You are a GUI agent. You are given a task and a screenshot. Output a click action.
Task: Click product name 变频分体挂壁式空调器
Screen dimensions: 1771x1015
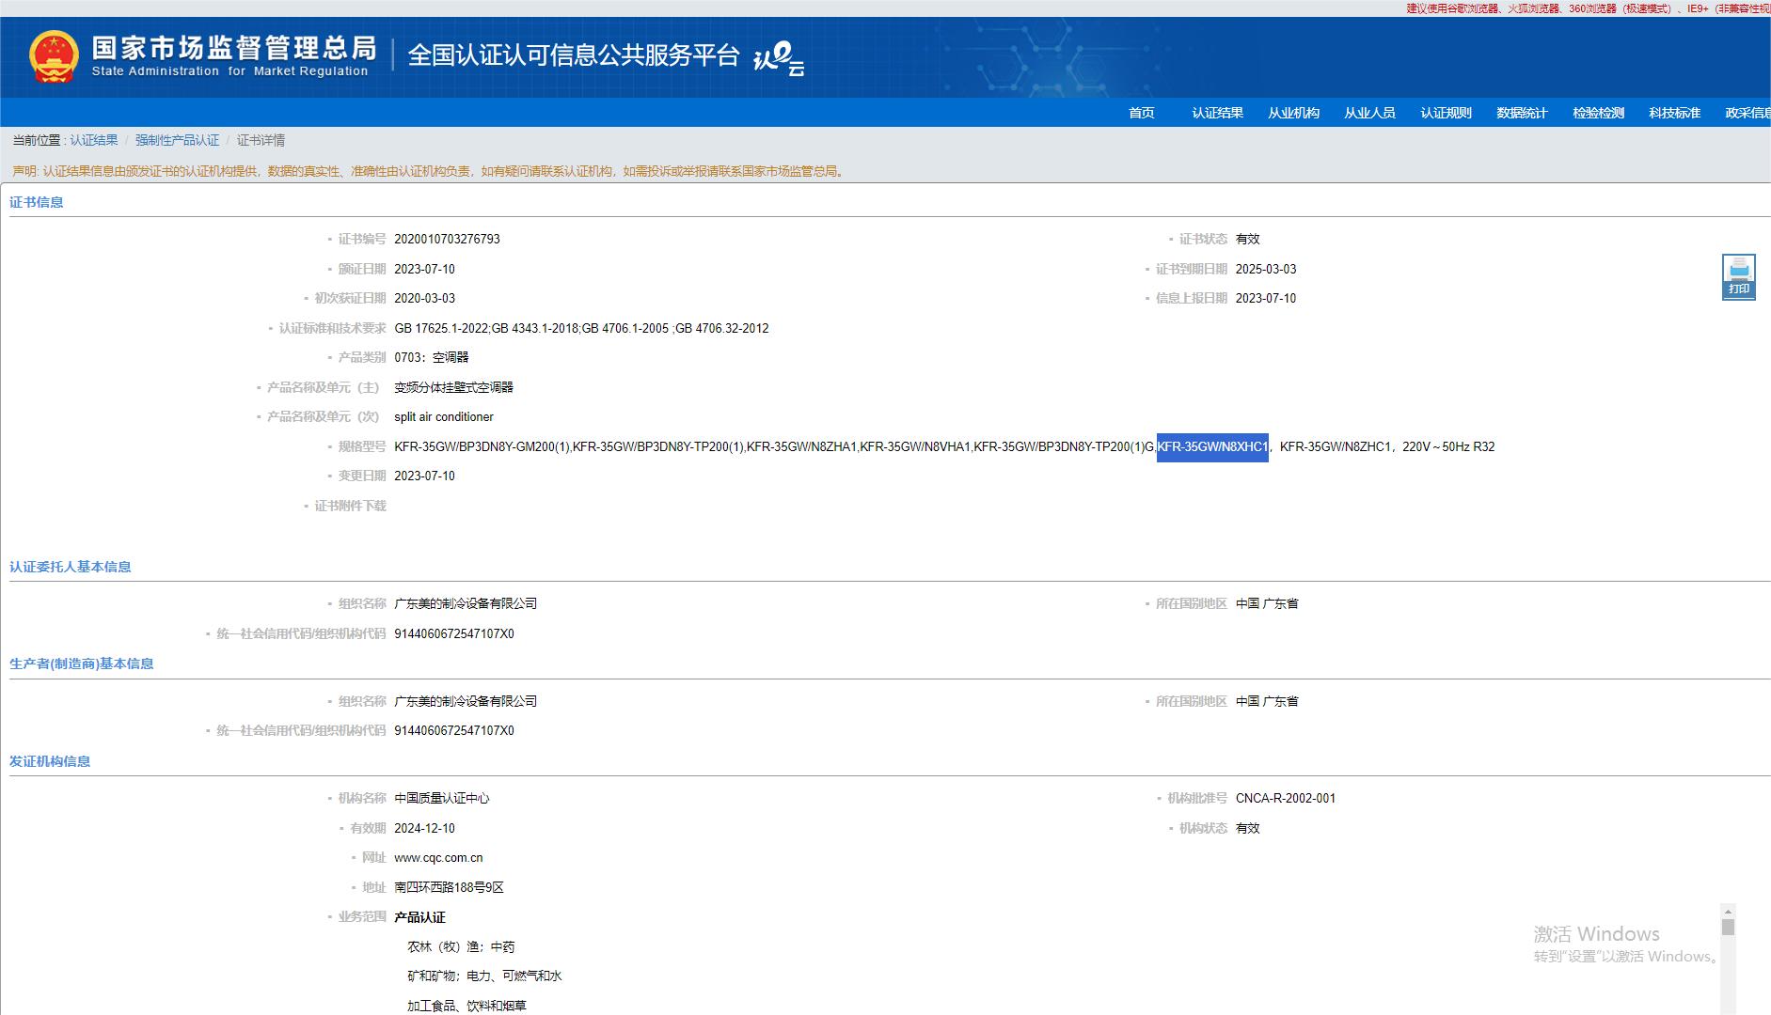coord(454,387)
